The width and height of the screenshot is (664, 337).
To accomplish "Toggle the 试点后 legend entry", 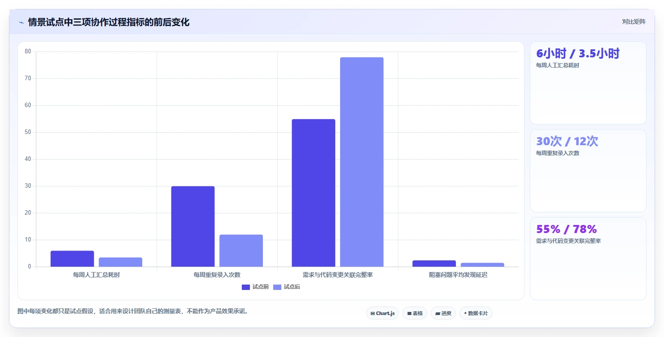I will (286, 287).
